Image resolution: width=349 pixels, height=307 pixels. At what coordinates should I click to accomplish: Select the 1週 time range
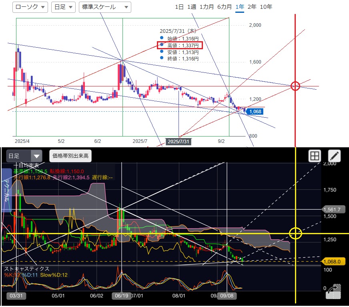(192, 7)
